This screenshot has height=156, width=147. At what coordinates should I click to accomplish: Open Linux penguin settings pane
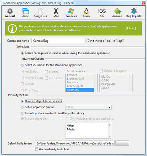coord(86,13)
